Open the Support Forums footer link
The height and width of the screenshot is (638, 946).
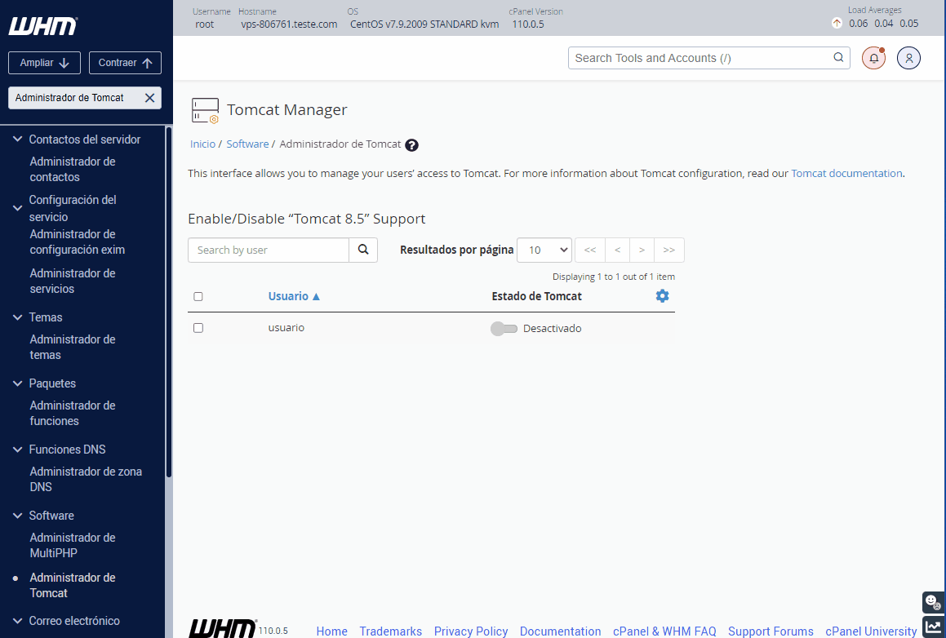[x=771, y=631]
